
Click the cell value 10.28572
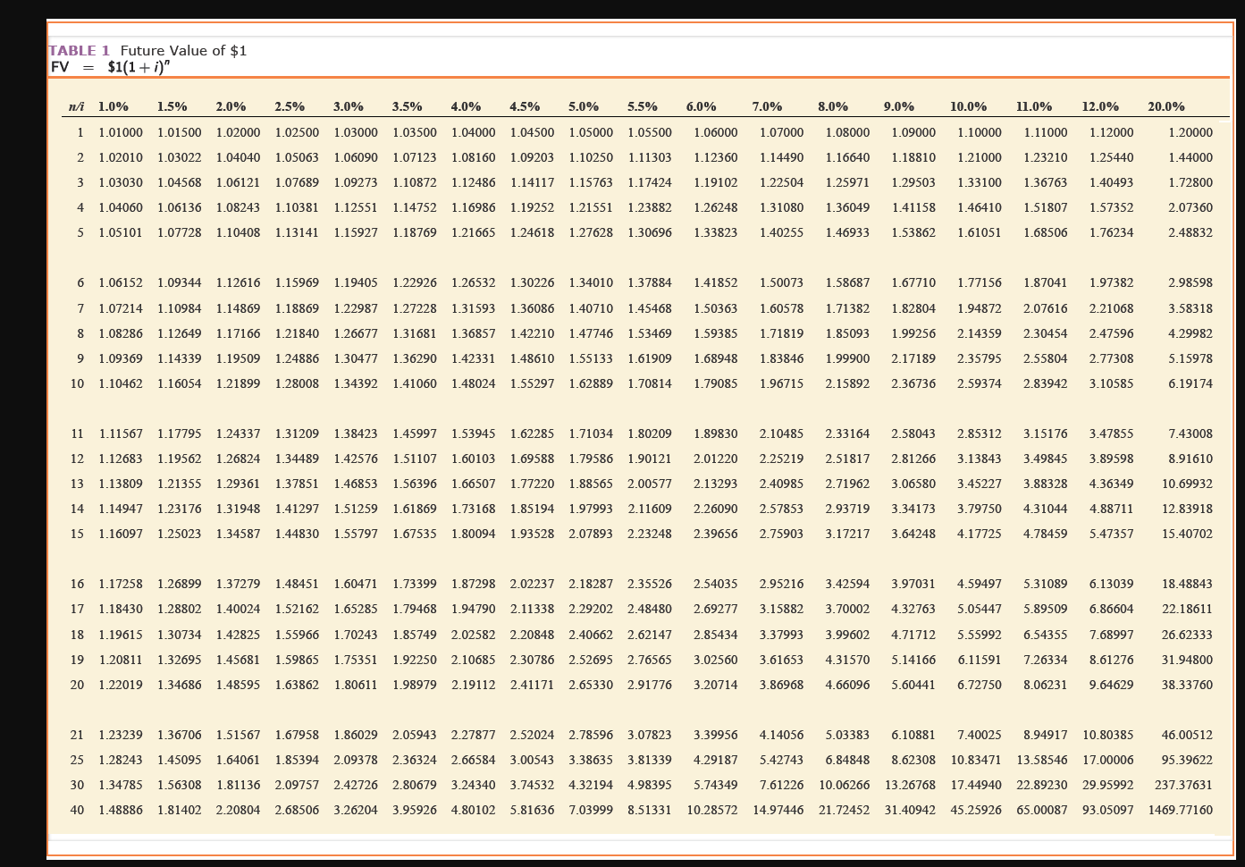click(x=712, y=810)
